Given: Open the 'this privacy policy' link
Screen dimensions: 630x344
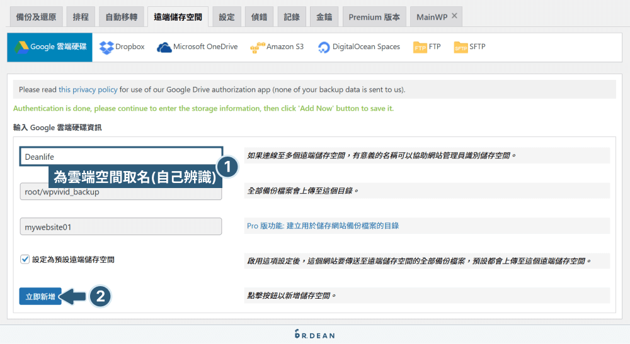Looking at the screenshot, I should (88, 89).
